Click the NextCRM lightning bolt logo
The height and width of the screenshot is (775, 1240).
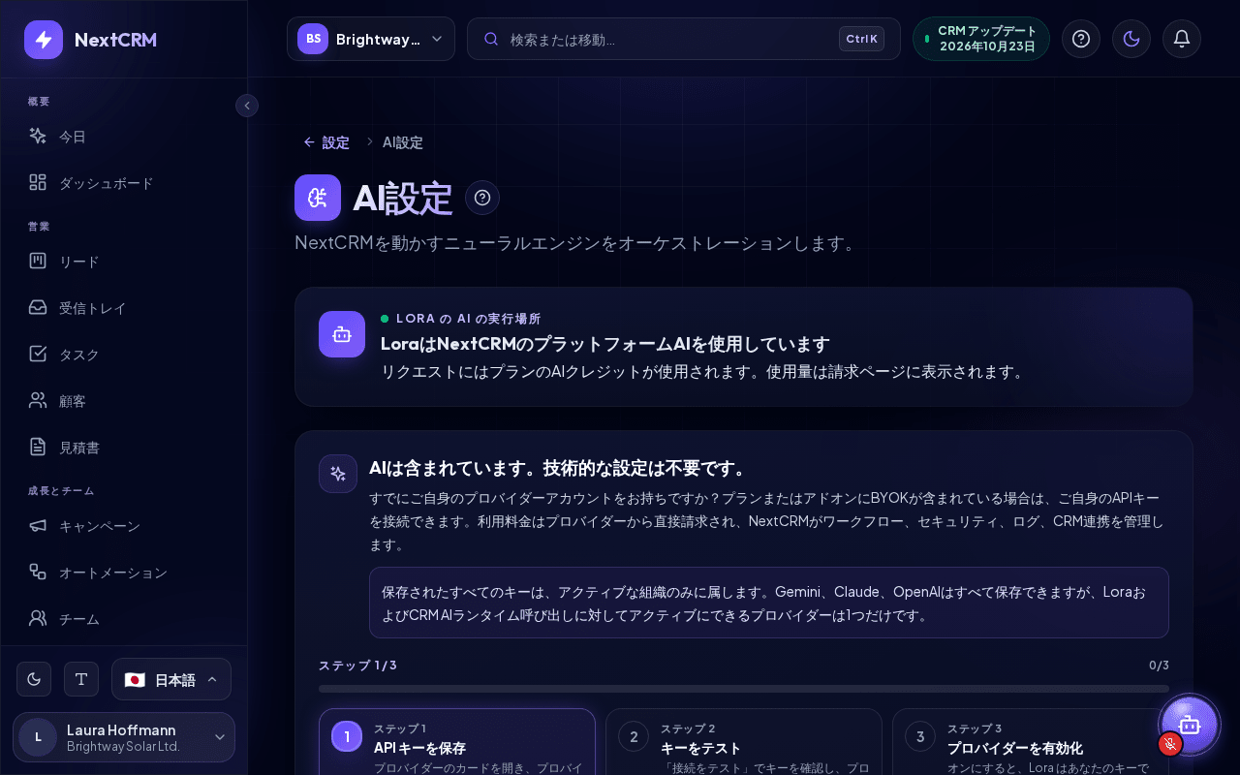click(44, 40)
